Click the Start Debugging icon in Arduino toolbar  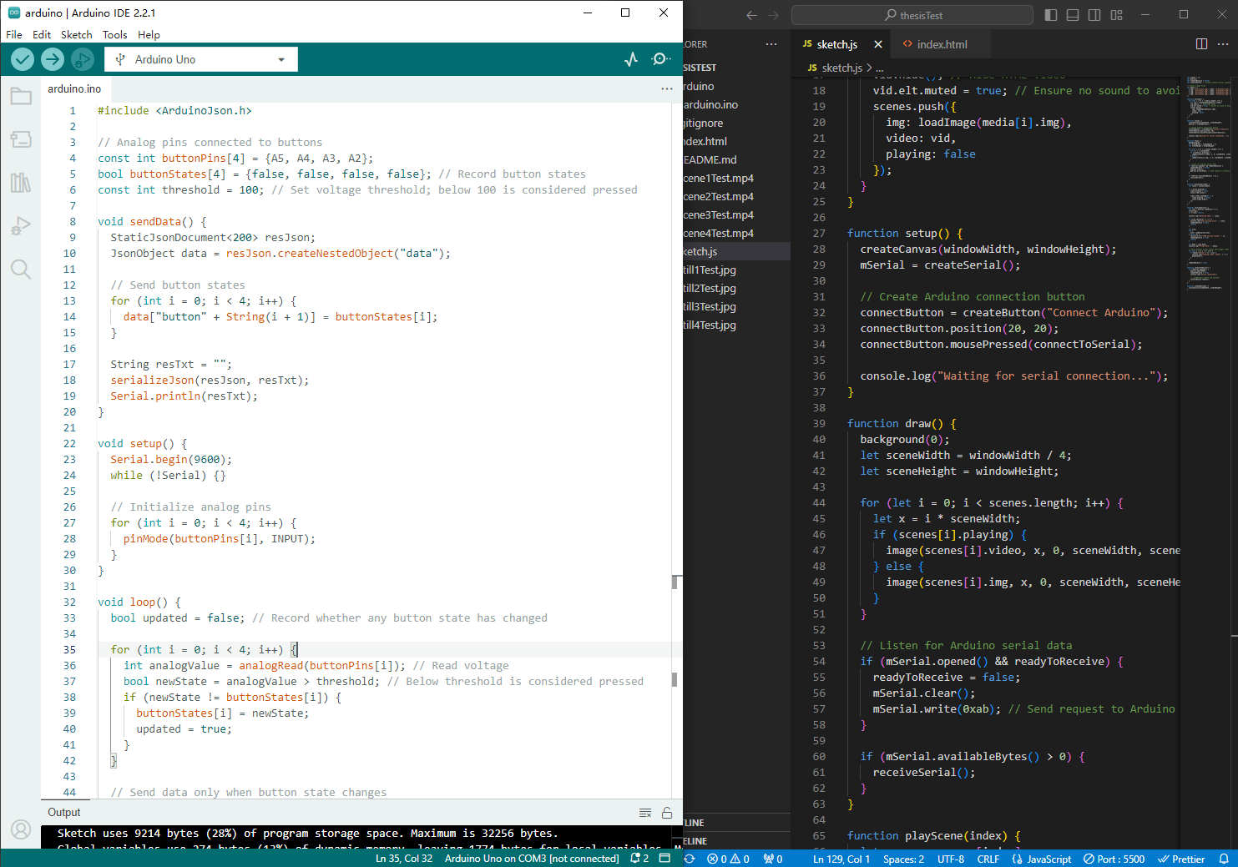pyautogui.click(x=82, y=59)
